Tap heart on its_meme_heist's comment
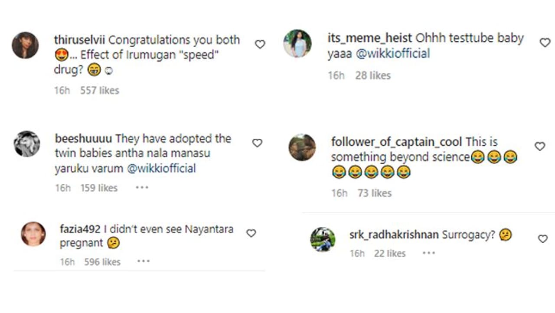The height and width of the screenshot is (313, 555). click(x=545, y=42)
